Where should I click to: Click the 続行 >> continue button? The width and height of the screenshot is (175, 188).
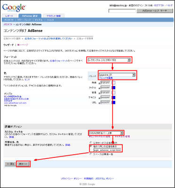(23, 164)
